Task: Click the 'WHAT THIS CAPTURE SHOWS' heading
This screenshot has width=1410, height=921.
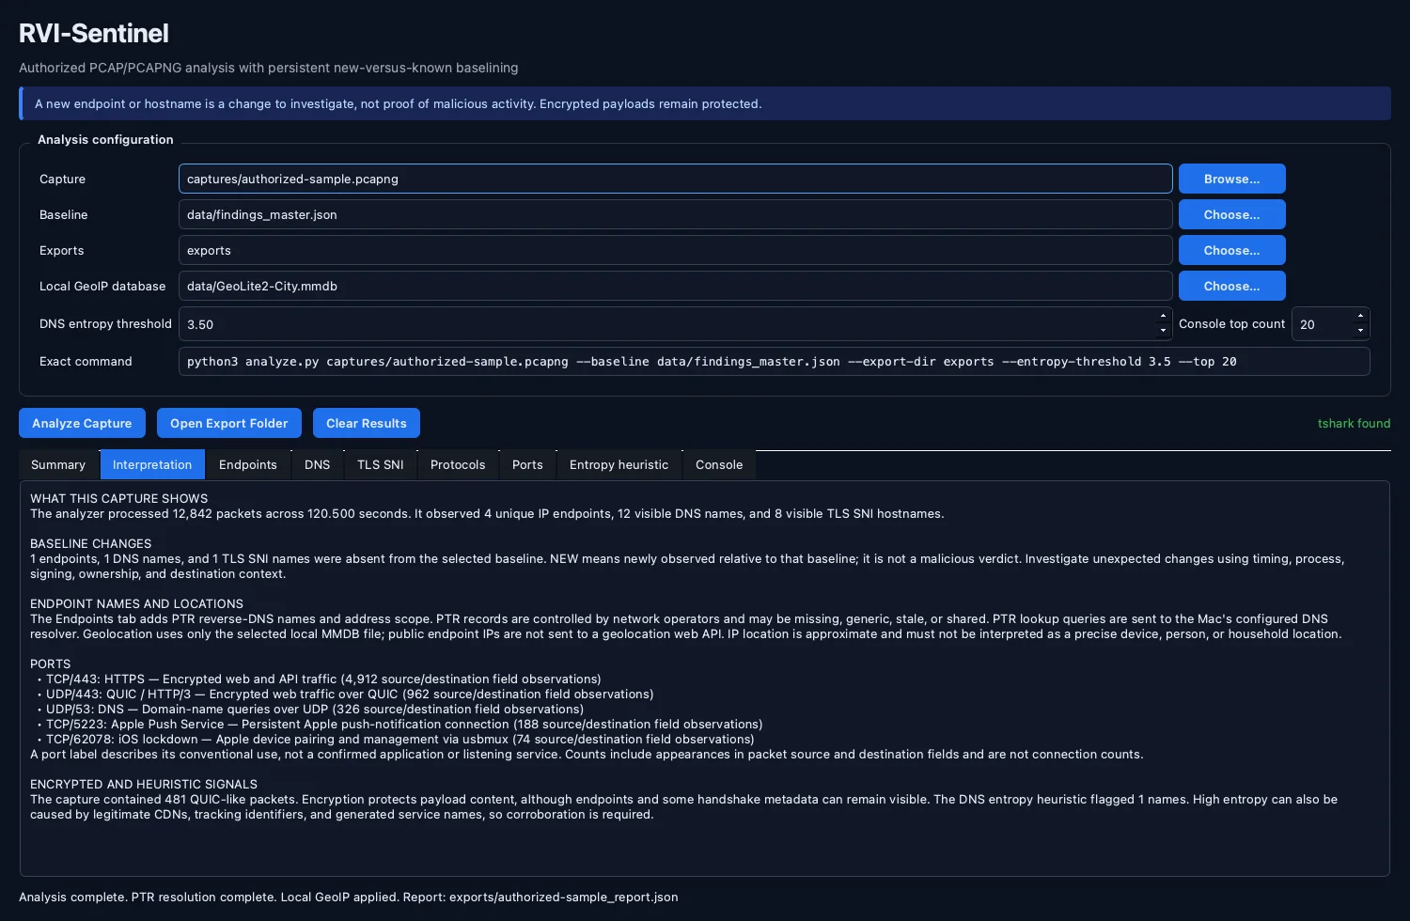Action: [x=119, y=499]
